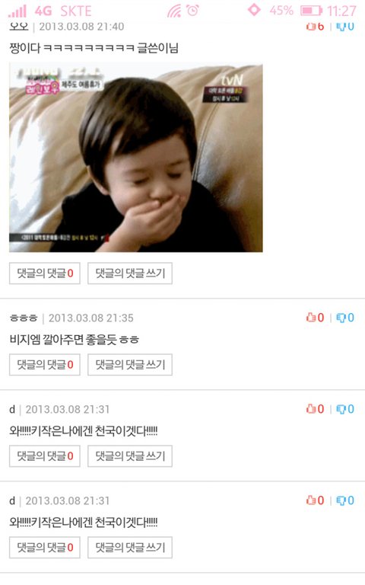The image size is (365, 585).
Task: Open the alarm clock status icon
Action: 193,11
